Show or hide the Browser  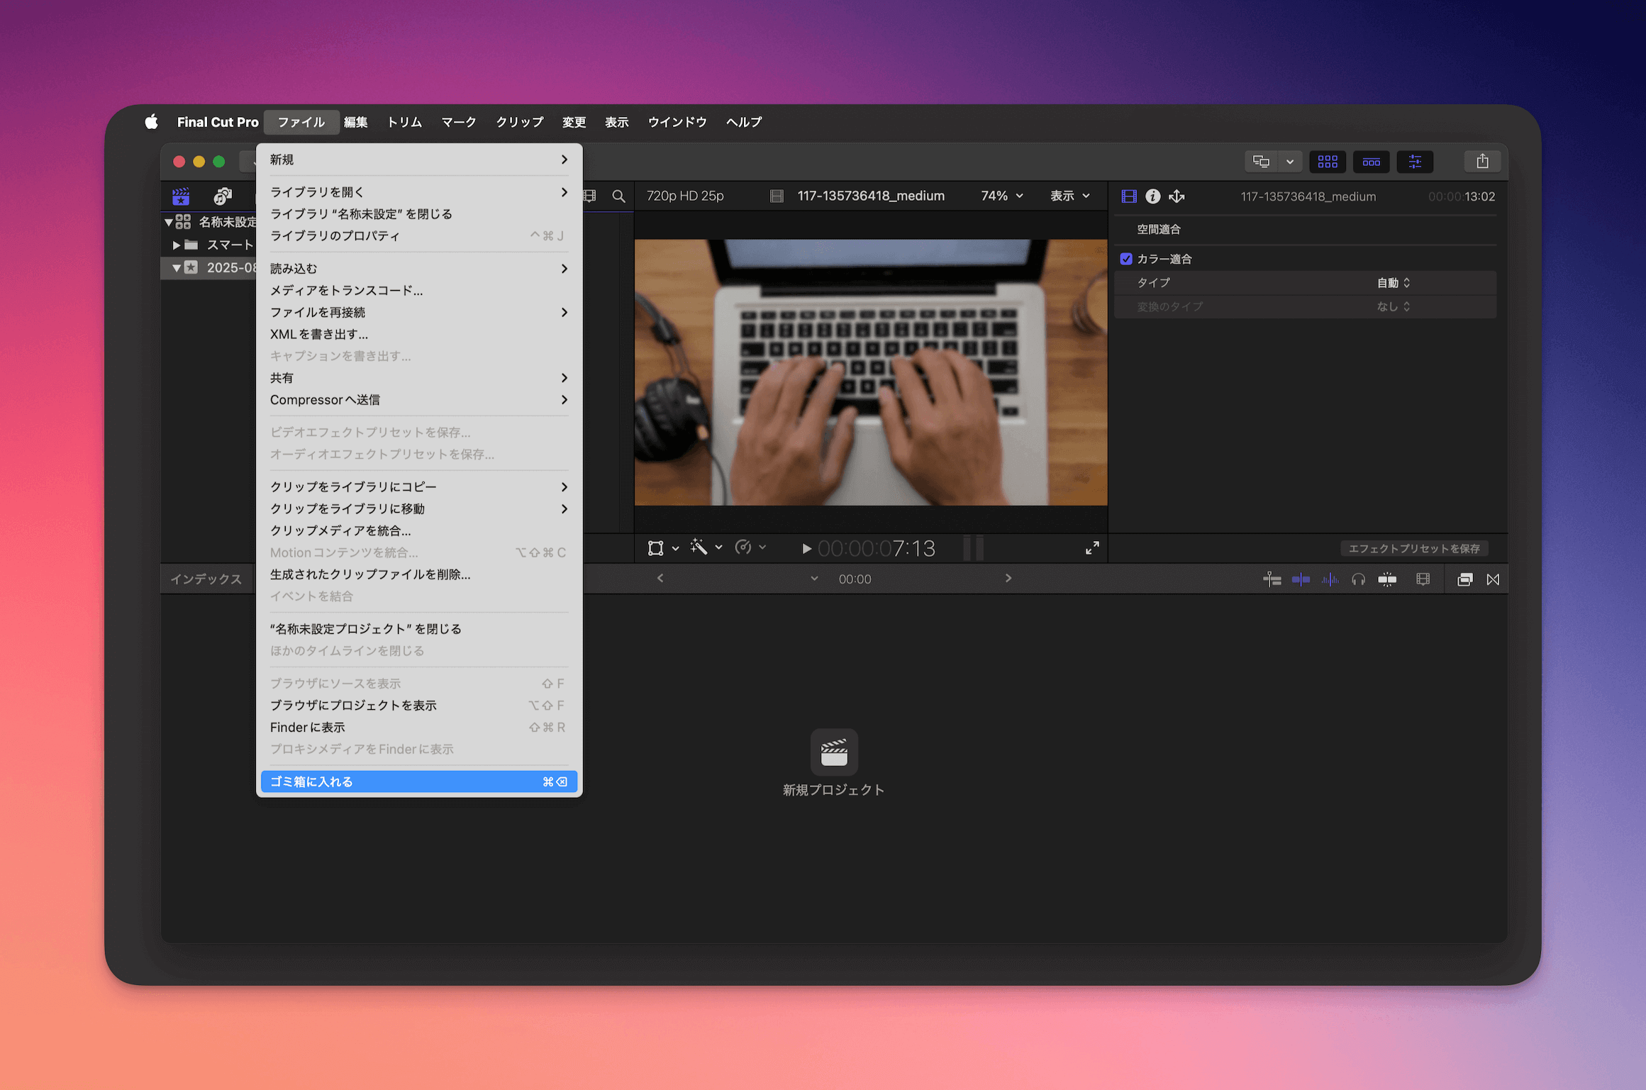pyautogui.click(x=1328, y=162)
